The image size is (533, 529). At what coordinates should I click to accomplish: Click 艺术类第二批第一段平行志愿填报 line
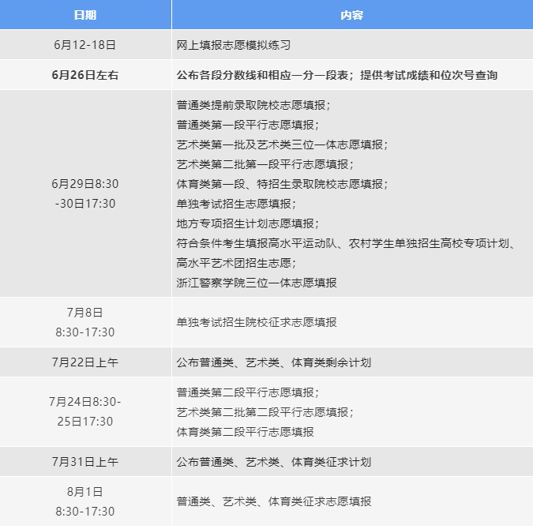pos(265,164)
